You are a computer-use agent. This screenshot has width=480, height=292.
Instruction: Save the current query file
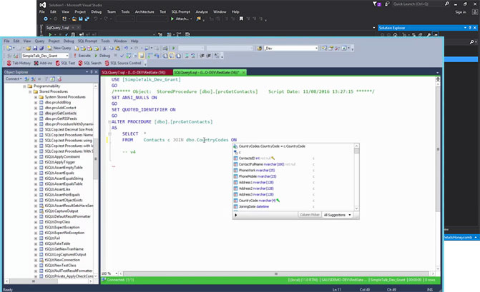click(35, 49)
